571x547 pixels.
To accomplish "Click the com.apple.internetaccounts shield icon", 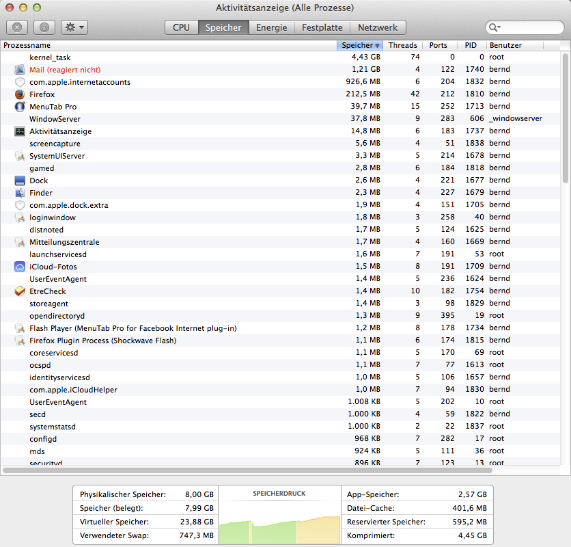I will click(20, 82).
